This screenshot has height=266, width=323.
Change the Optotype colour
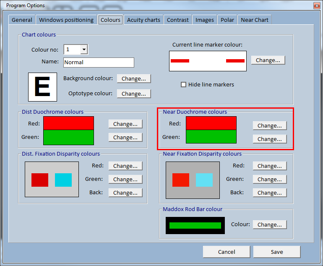[x=133, y=94]
